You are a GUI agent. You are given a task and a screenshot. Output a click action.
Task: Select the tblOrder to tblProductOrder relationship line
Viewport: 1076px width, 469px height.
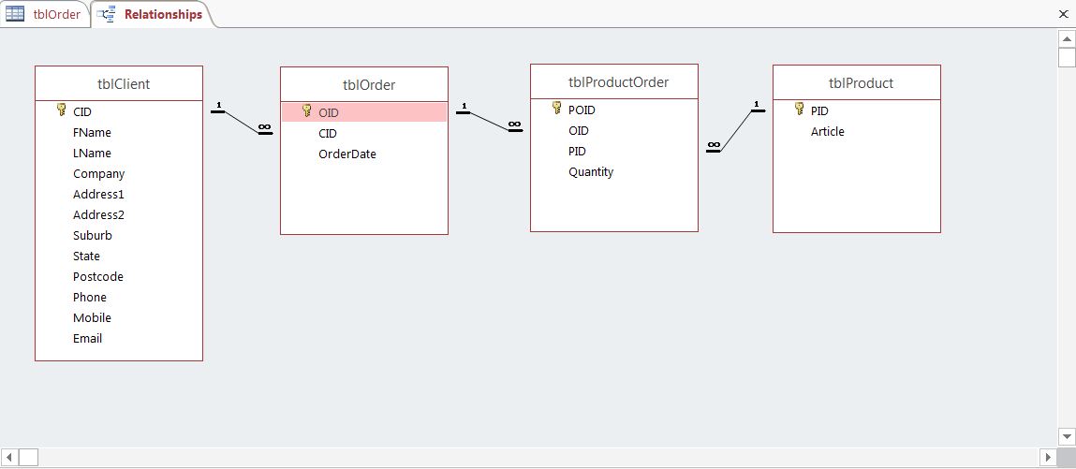point(489,122)
